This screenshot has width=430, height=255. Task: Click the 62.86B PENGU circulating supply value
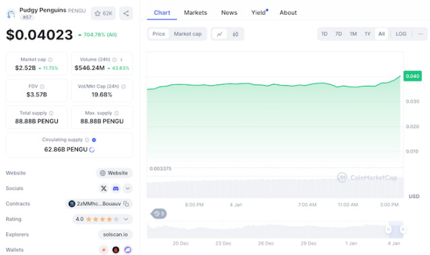pyautogui.click(x=66, y=150)
